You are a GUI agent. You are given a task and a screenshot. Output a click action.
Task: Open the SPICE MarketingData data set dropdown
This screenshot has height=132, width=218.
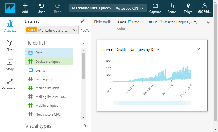pyautogui.click(x=52, y=30)
